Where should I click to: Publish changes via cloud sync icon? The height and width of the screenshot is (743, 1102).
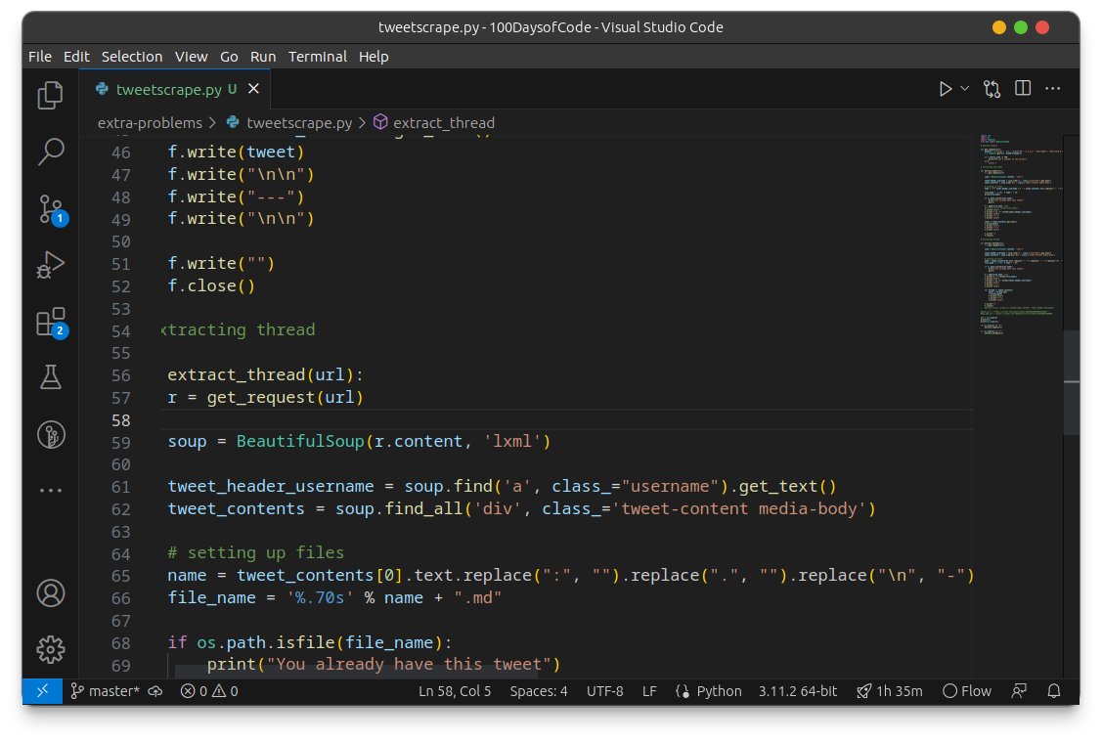click(155, 691)
